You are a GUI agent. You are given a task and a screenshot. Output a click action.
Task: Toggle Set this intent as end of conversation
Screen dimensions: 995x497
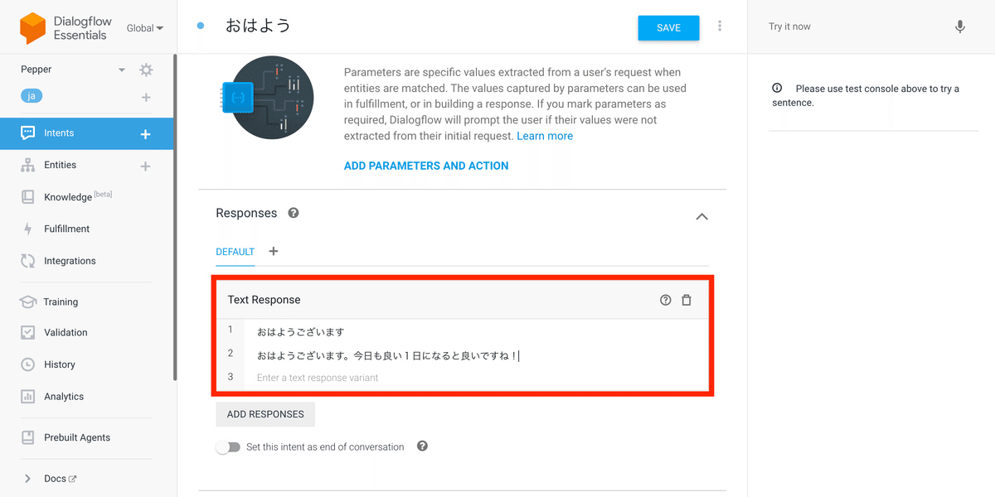pos(228,446)
